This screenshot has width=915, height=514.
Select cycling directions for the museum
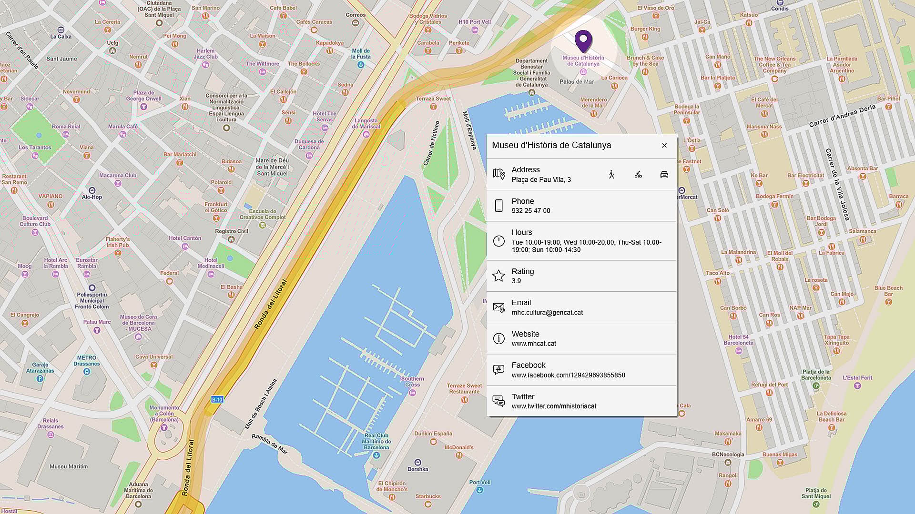[638, 175]
